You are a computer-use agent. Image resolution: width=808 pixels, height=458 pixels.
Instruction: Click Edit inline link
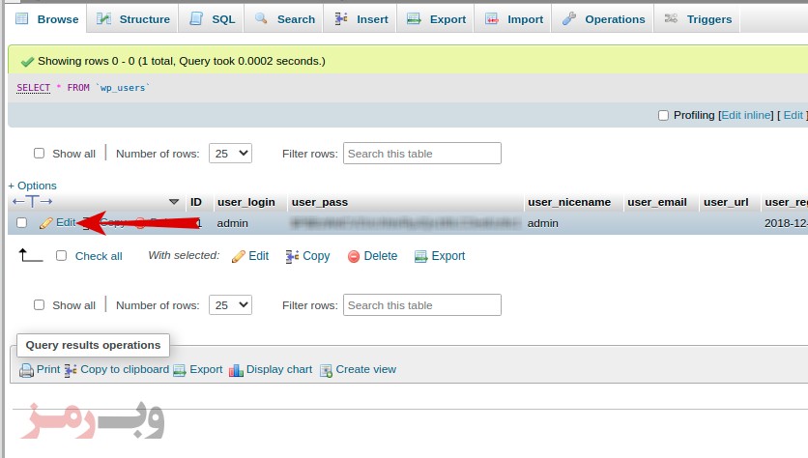tap(745, 115)
